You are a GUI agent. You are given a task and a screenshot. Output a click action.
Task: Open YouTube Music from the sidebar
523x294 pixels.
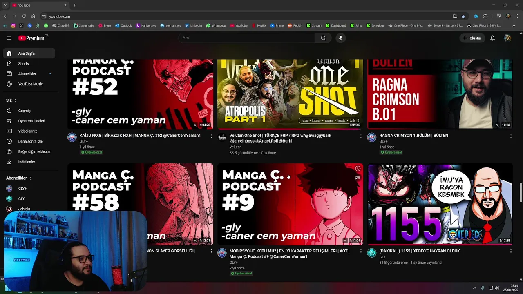coord(29,84)
